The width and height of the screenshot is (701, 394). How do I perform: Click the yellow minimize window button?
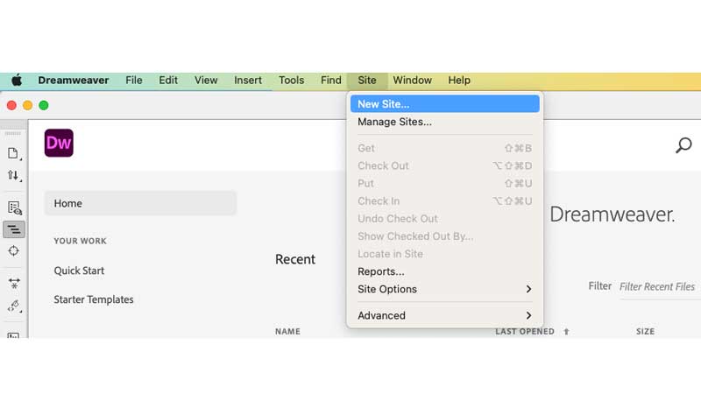click(28, 105)
